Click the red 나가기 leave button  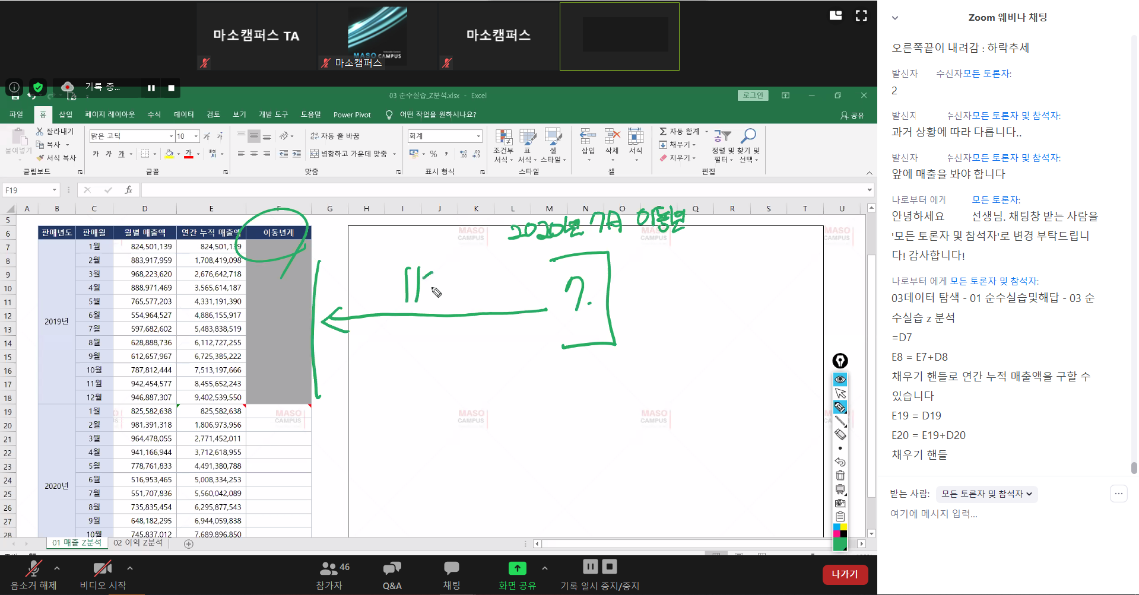[x=845, y=574]
